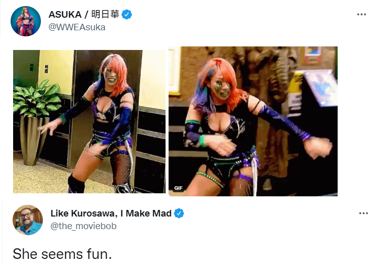The image size is (376, 270).
Task: Click the GIF label badge
Action: point(178,188)
